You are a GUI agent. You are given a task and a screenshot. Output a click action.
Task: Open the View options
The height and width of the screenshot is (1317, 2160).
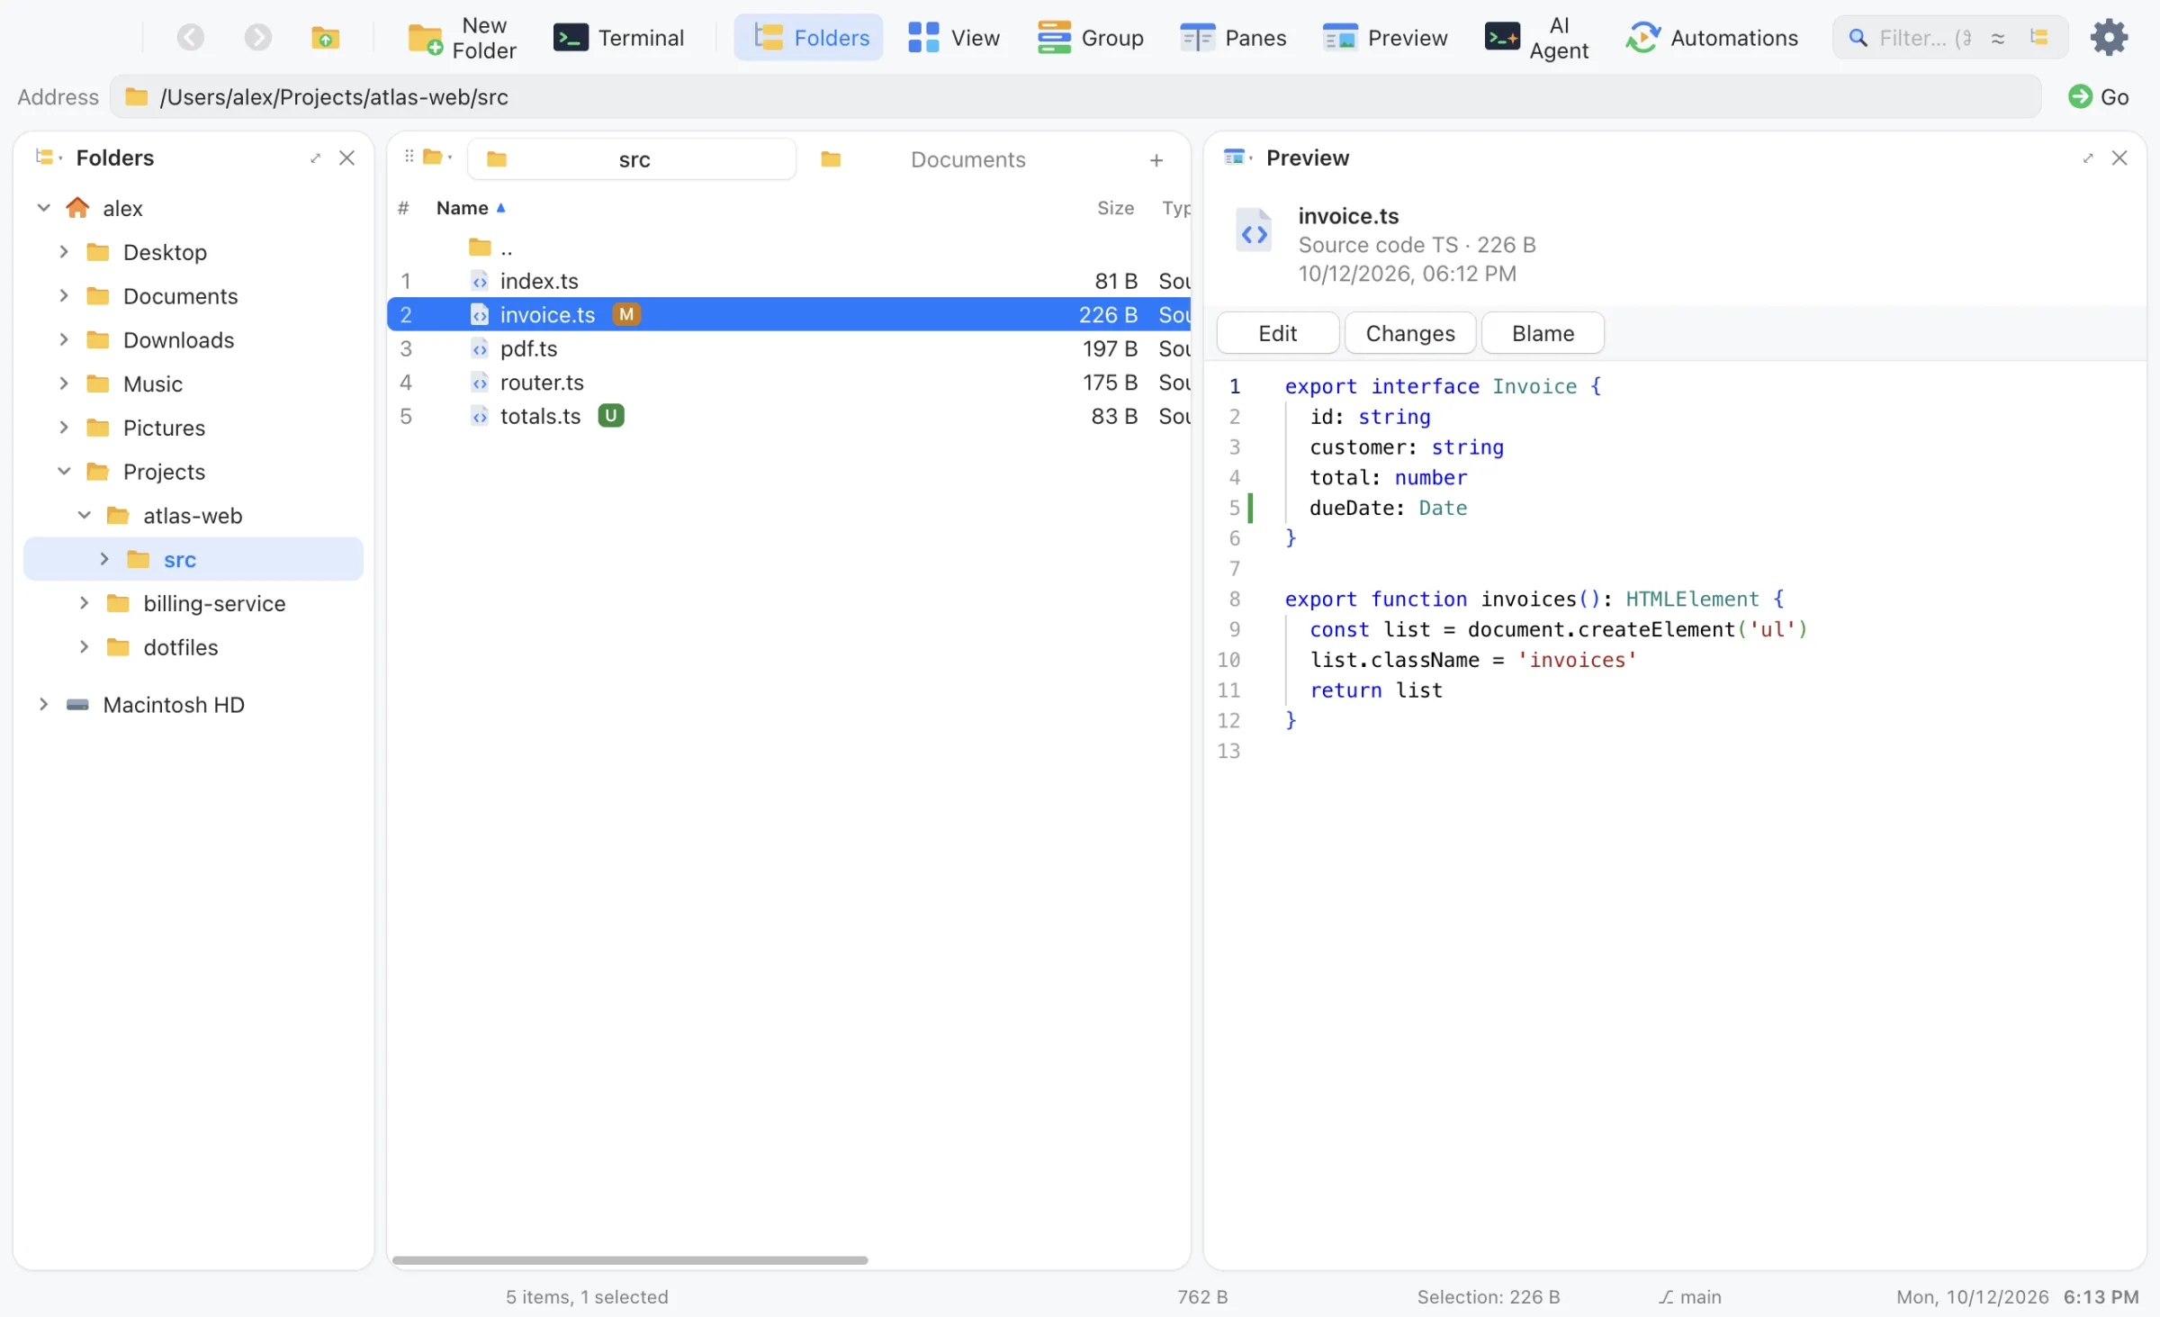pos(954,38)
